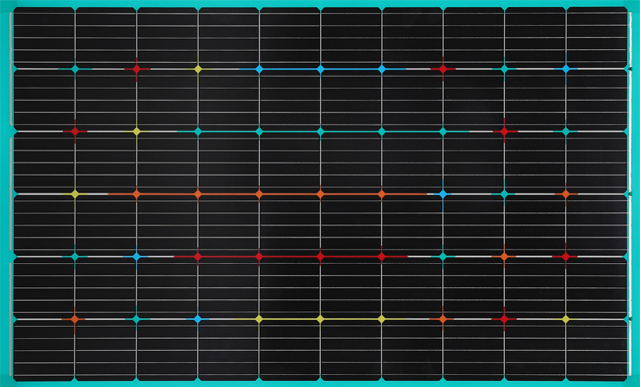Click the long orange busbar line segment
Image resolution: width=640 pixels, height=387 pixels.
coord(289,194)
